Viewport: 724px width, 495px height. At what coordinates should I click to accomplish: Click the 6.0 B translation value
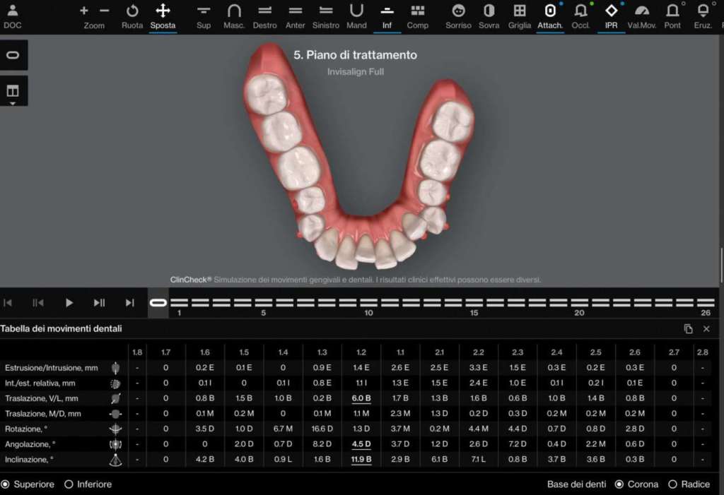pos(361,398)
